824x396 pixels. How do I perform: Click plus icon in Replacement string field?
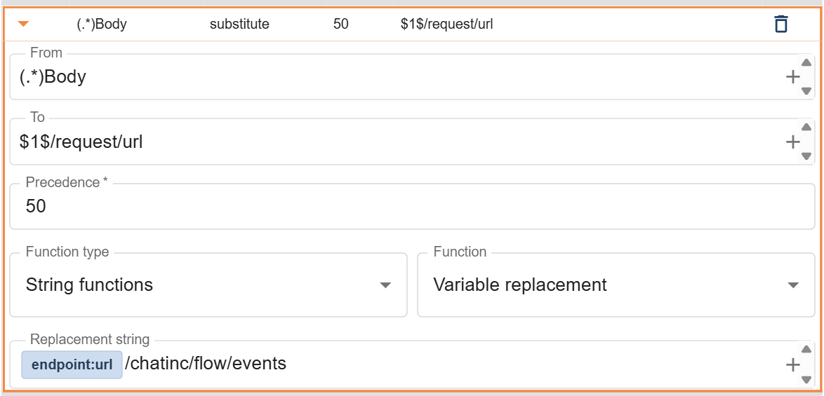(x=792, y=364)
